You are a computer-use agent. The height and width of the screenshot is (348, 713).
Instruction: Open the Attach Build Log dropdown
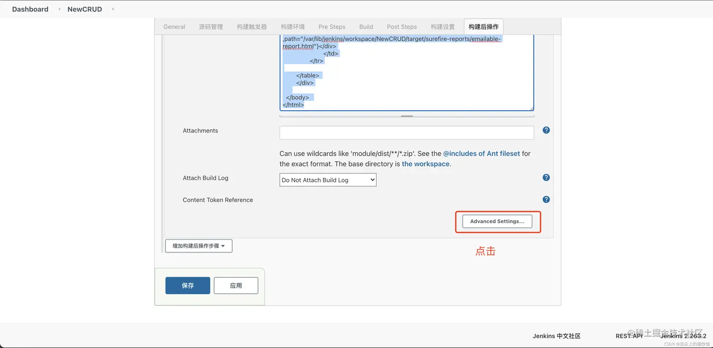pos(328,180)
